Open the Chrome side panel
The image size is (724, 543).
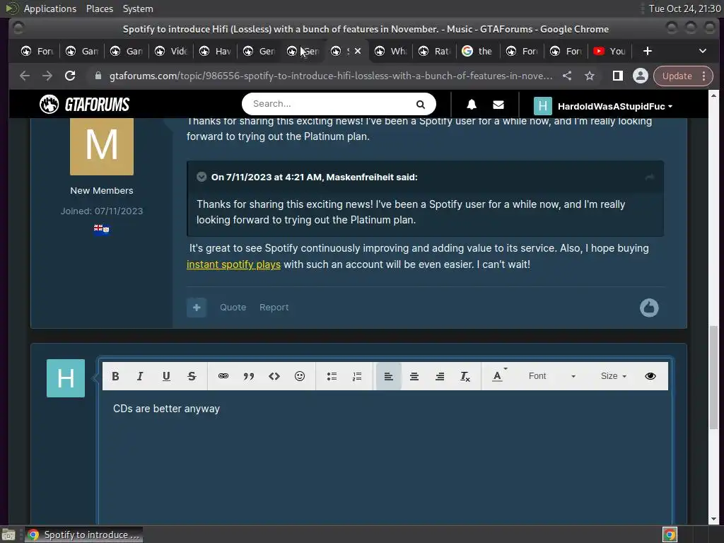pyautogui.click(x=618, y=76)
